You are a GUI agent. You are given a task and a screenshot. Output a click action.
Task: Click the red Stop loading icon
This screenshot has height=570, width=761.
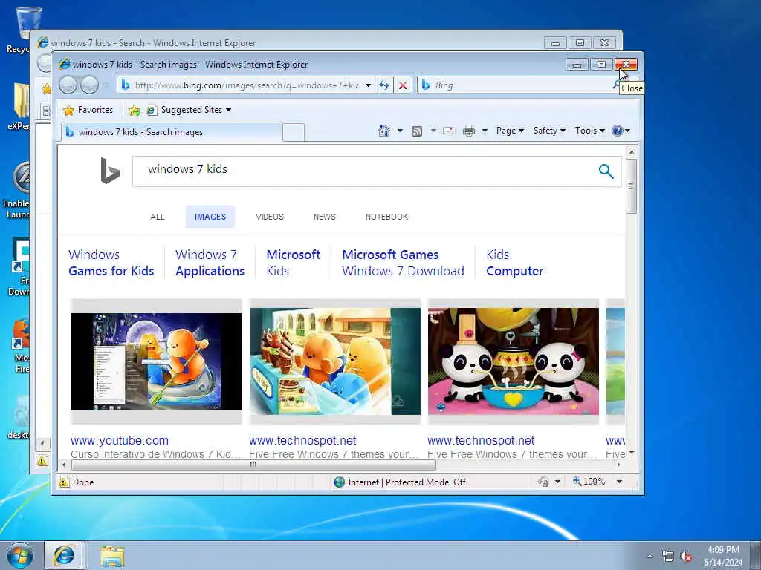(x=402, y=85)
